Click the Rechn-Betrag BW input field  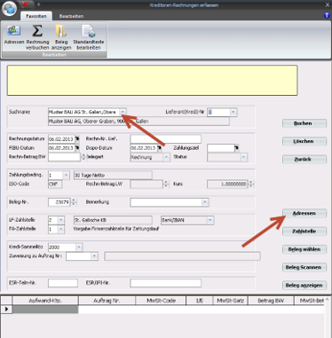[x=64, y=157]
